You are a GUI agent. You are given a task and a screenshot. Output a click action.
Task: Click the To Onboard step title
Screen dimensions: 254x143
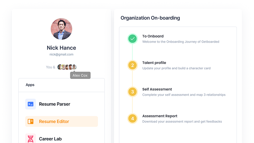point(153,36)
